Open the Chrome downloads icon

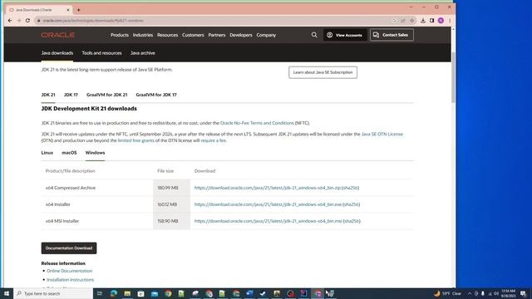[423, 21]
